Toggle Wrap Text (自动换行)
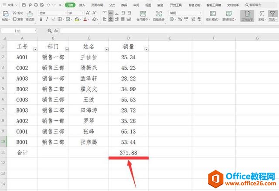This screenshot has width=279, height=191. [158, 16]
